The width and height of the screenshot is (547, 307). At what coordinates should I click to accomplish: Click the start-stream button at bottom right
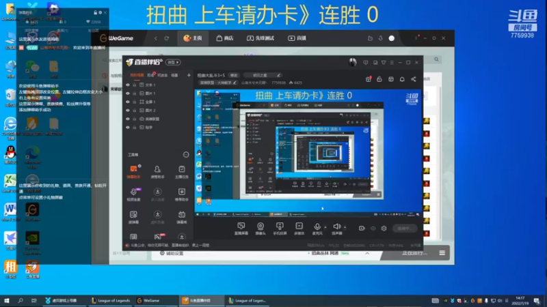tap(405, 229)
